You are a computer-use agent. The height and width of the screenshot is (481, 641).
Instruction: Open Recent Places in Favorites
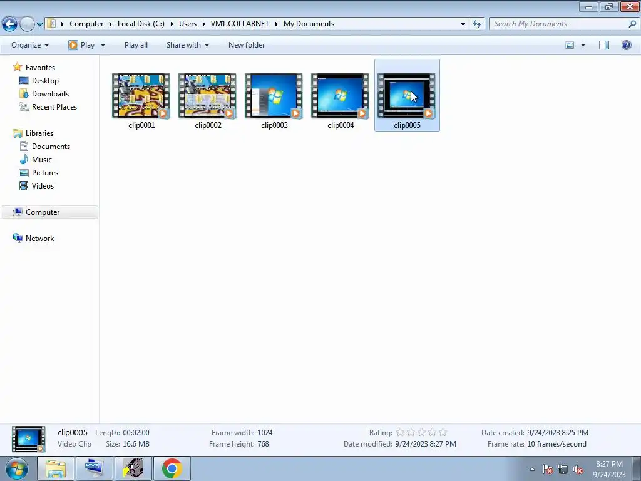[x=54, y=106]
